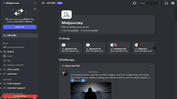Show next active channels with arrow
This screenshot has height=99, width=177.
[x=154, y=48]
